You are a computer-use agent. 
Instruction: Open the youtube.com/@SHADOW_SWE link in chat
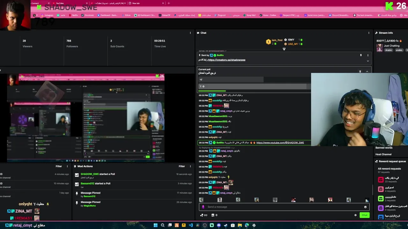[280, 142]
